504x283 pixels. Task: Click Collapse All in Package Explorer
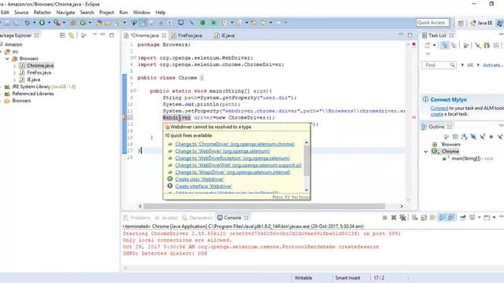(x=63, y=35)
